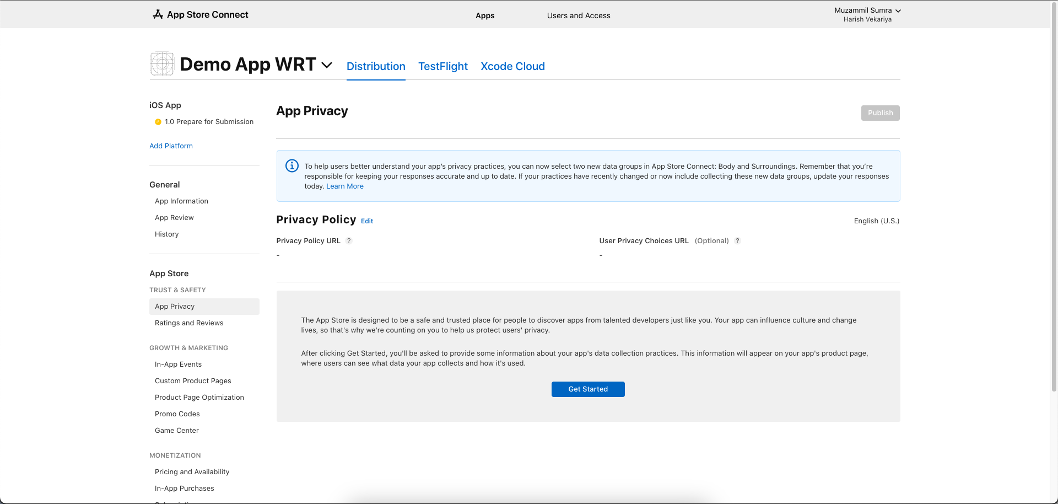Expand the Demo App WRT app switcher chevron
The image size is (1058, 504).
[327, 65]
